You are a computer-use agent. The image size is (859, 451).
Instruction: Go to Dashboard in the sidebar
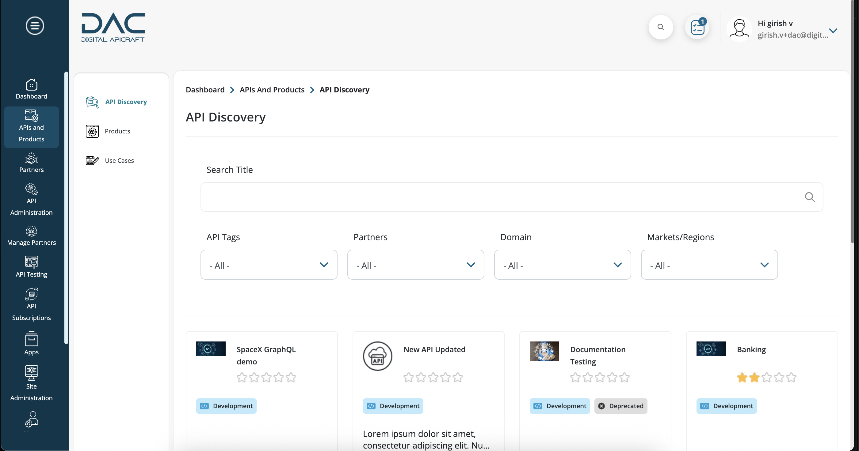coord(31,89)
